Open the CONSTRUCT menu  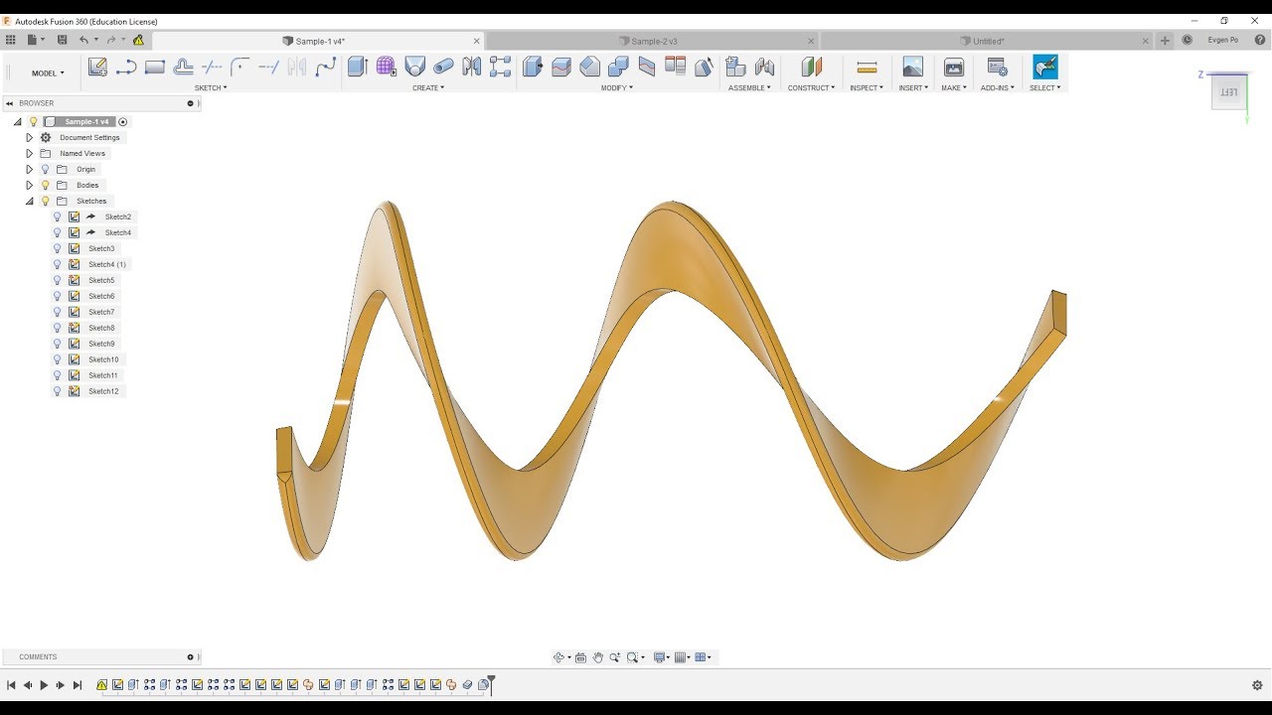tap(811, 87)
